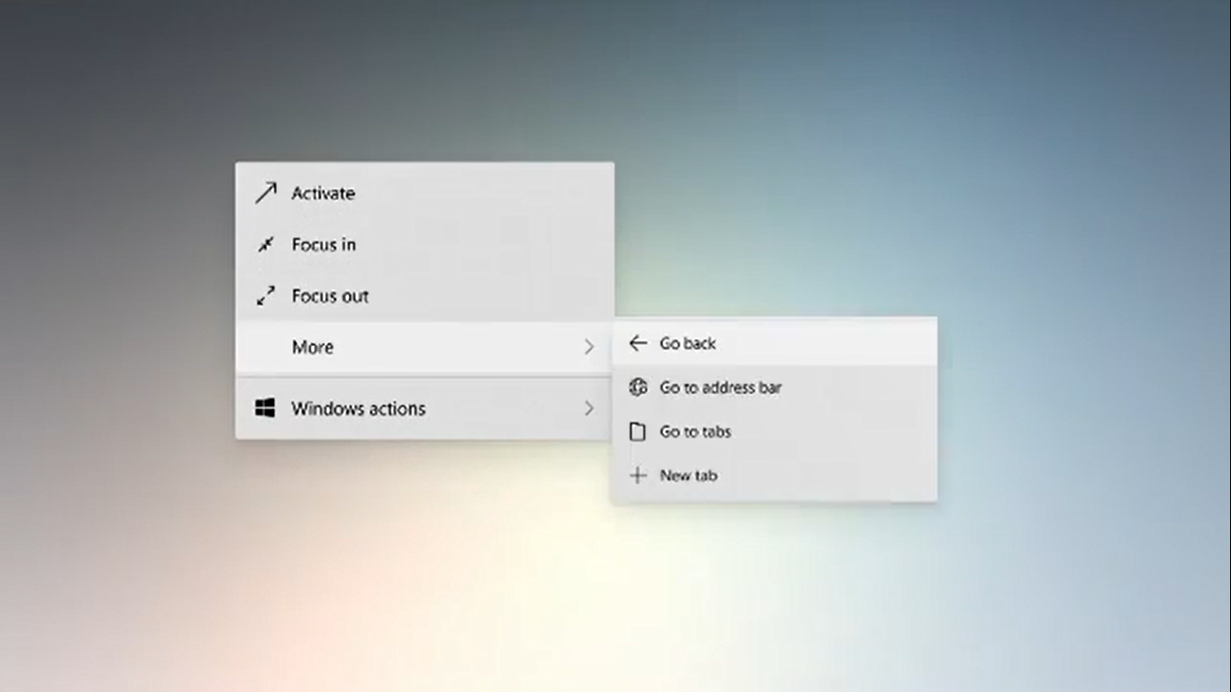Click the plus icon beside New tab
This screenshot has height=692, width=1231.
tap(638, 475)
